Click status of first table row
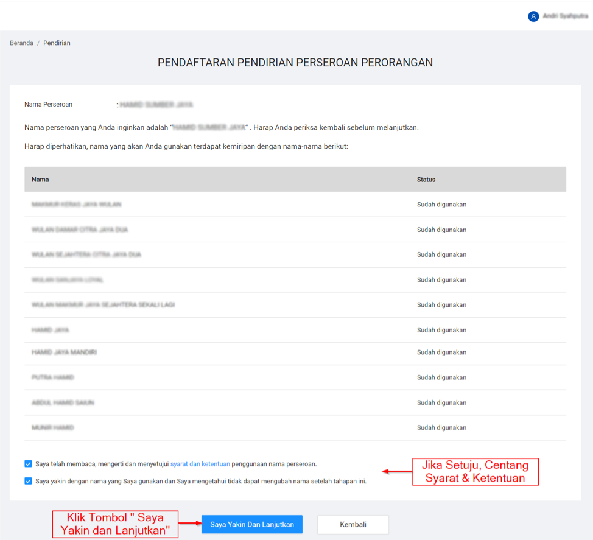593x540 pixels. [x=441, y=205]
